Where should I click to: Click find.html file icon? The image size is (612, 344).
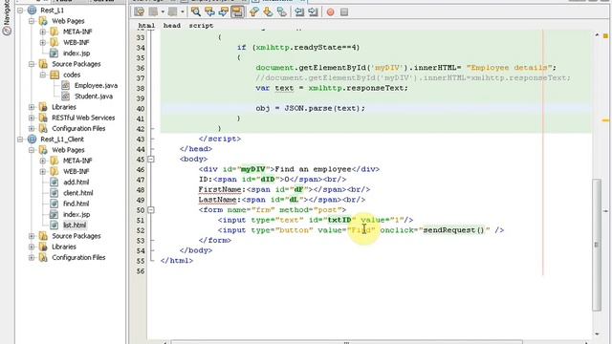click(x=55, y=204)
